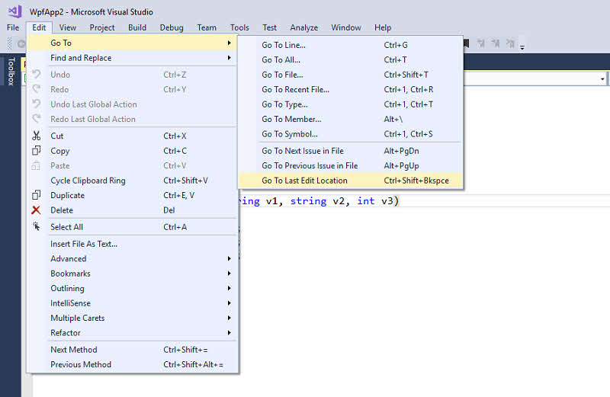Click 'v2' parameter in the code
610x397 pixels.
339,201
